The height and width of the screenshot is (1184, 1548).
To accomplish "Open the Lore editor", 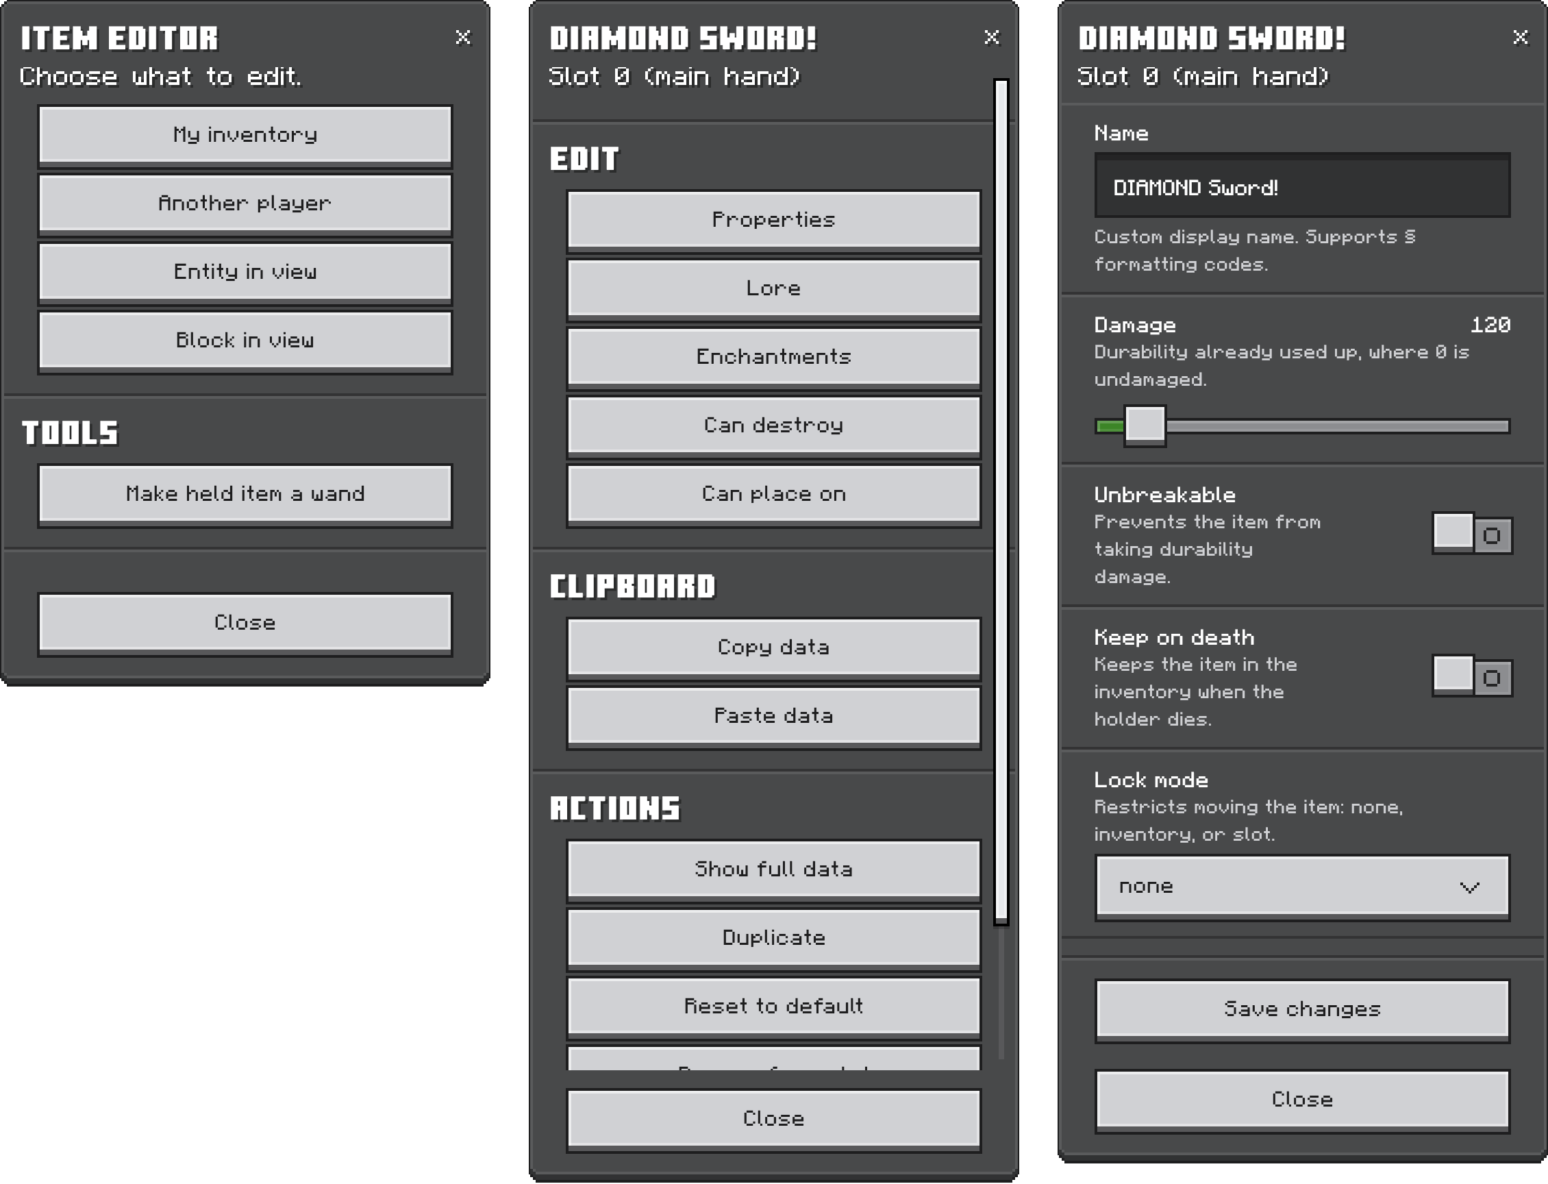I will (773, 289).
